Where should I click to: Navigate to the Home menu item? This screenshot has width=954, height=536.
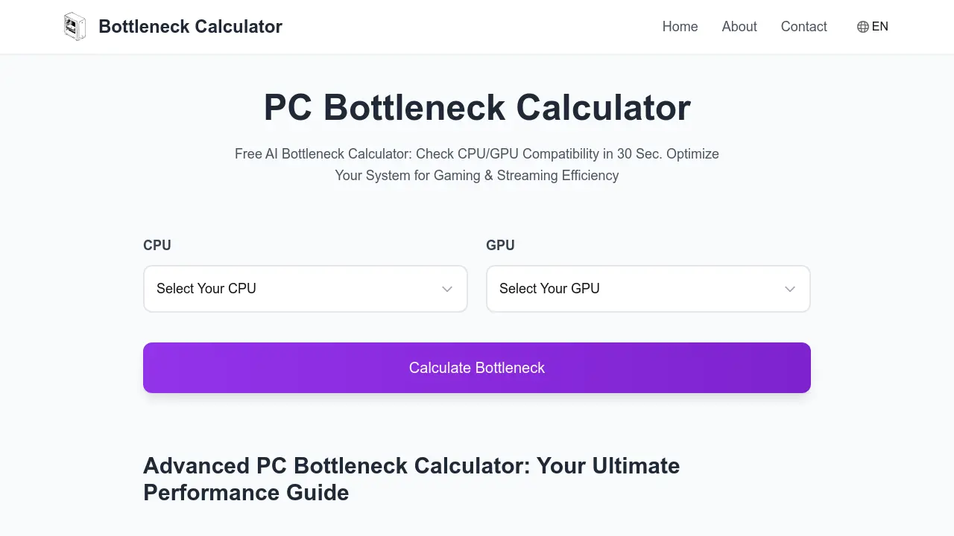point(679,27)
